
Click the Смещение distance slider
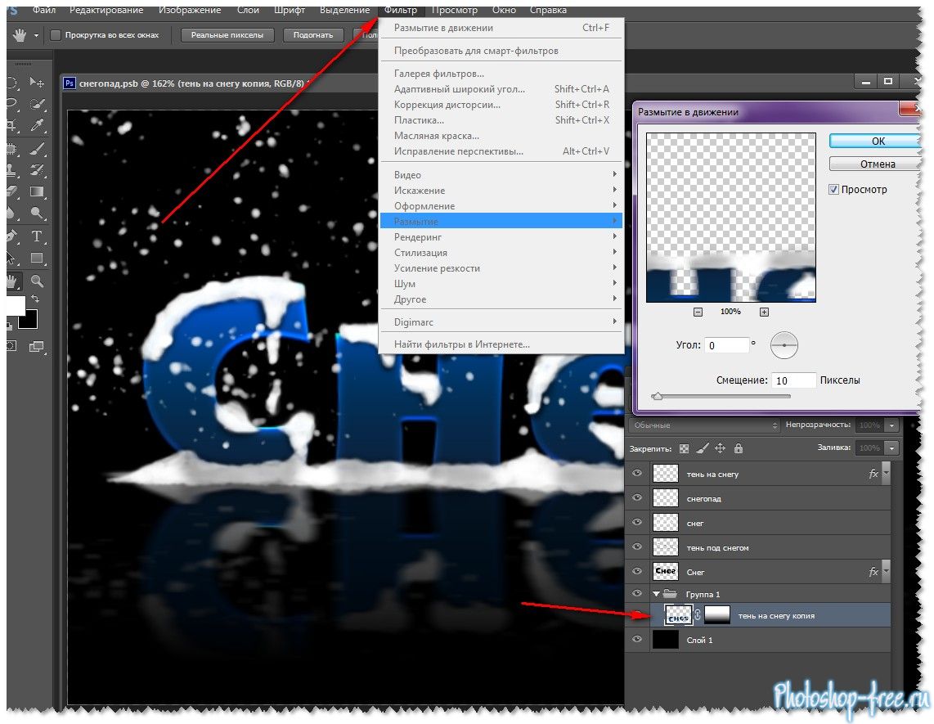coord(720,397)
